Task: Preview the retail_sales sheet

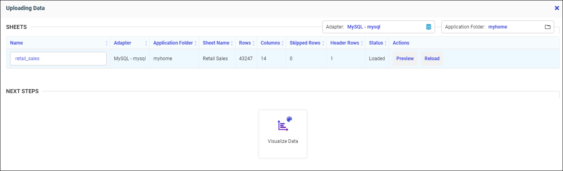Action: coord(405,59)
